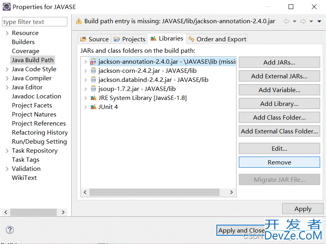Click the Add Library... button
The width and height of the screenshot is (326, 244).
click(x=279, y=104)
